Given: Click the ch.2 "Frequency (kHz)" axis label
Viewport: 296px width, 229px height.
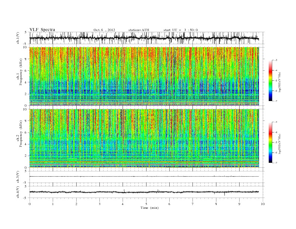Looking at the screenshot, I should click(x=21, y=134).
